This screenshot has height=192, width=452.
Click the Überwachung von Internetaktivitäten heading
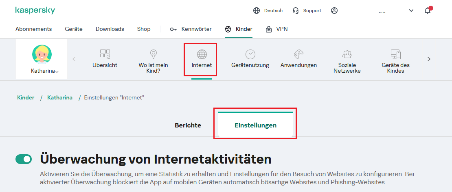click(156, 159)
